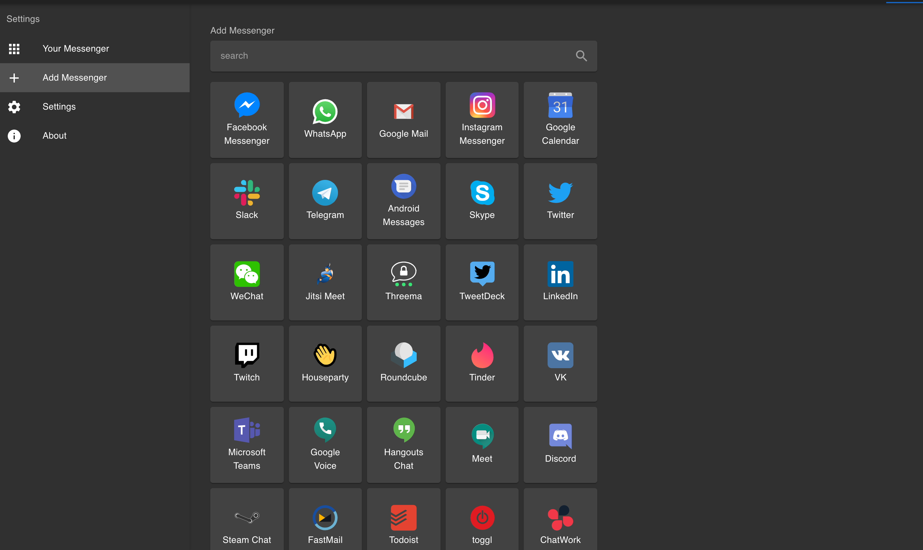Click the messenger search field
This screenshot has width=923, height=550.
(404, 56)
